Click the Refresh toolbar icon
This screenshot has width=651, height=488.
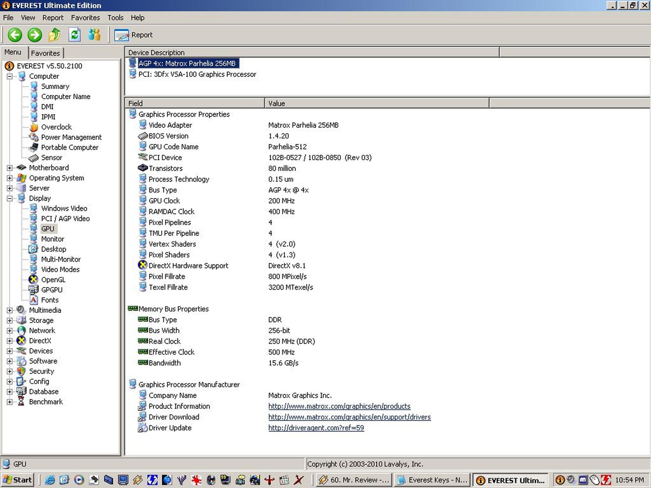[x=75, y=35]
